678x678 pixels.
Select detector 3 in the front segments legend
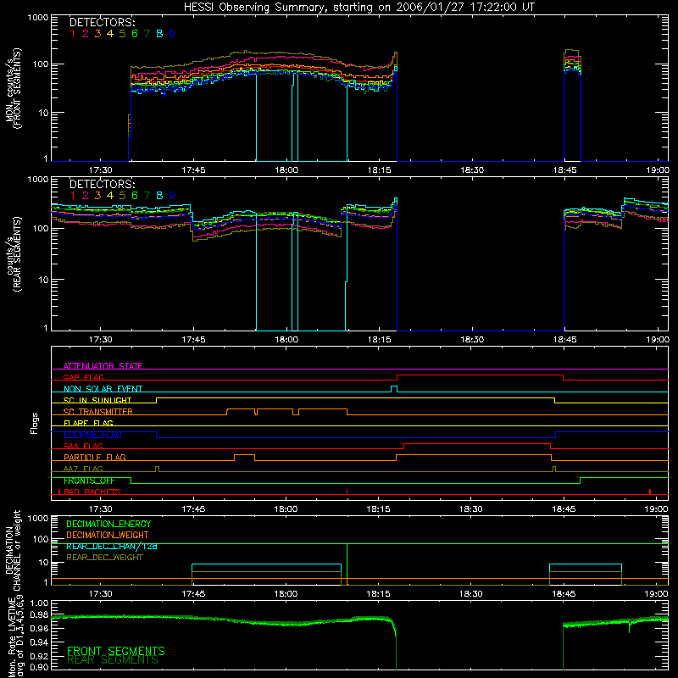97,34
